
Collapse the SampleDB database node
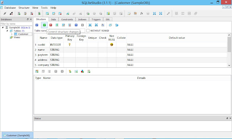pos(3,28)
